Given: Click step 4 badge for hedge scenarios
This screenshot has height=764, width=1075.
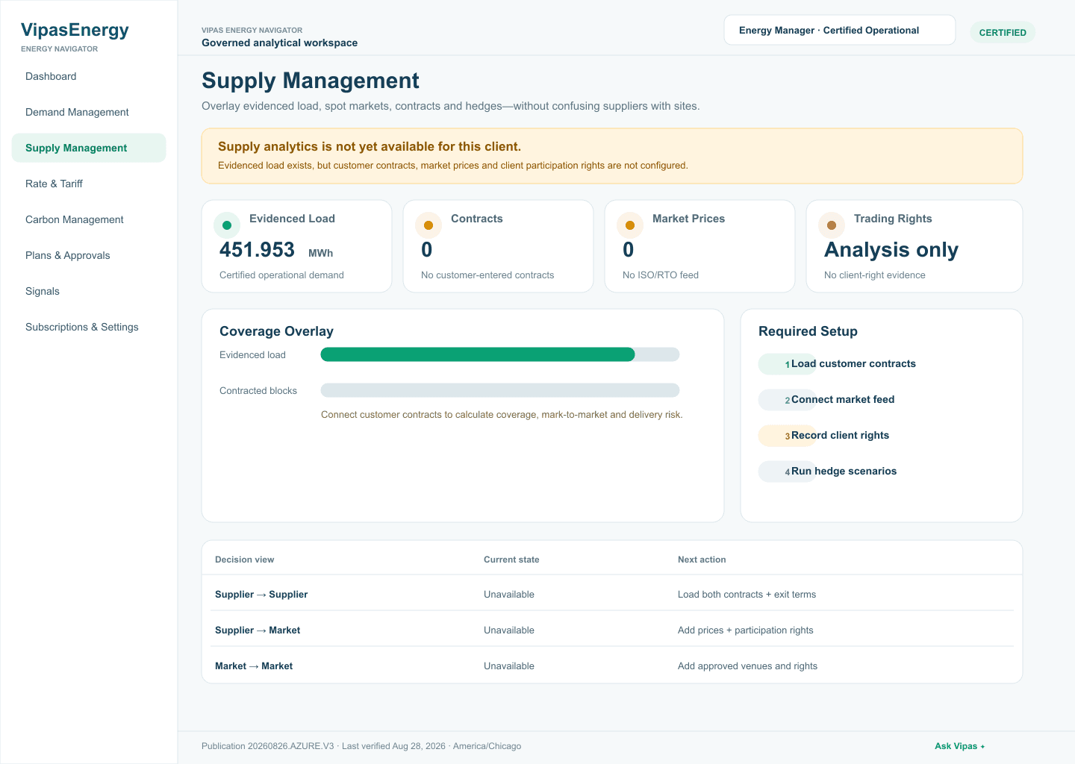Looking at the screenshot, I should [787, 472].
